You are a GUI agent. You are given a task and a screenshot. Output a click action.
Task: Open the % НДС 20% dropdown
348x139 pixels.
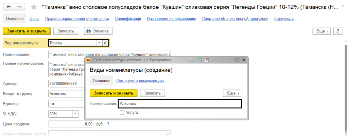pyautogui.click(x=75, y=114)
